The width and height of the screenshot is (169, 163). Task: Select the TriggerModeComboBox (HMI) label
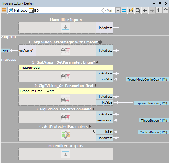147,79
